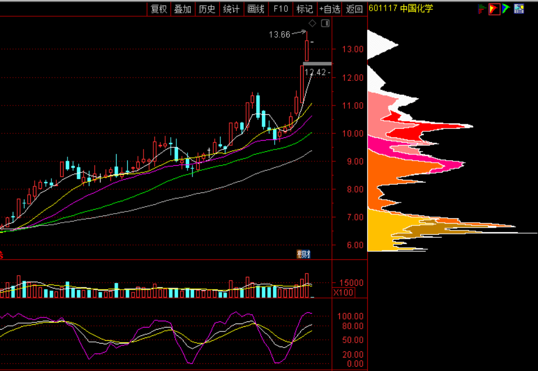Click the brown badge left of 财

300,254
